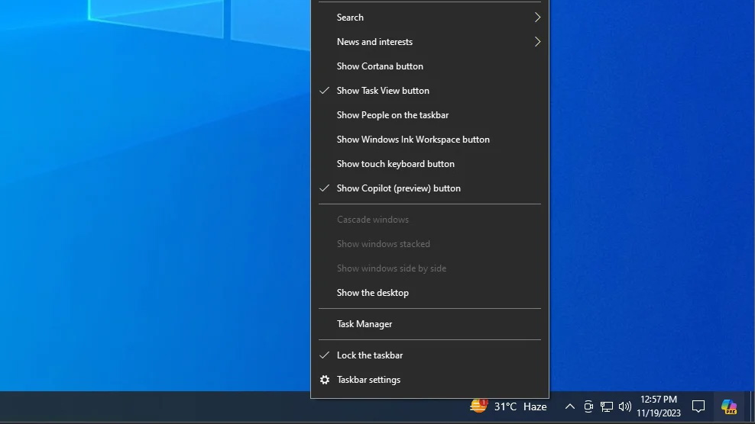Click the 31°C Haze weather text
The height and width of the screenshot is (424, 755).
520,406
